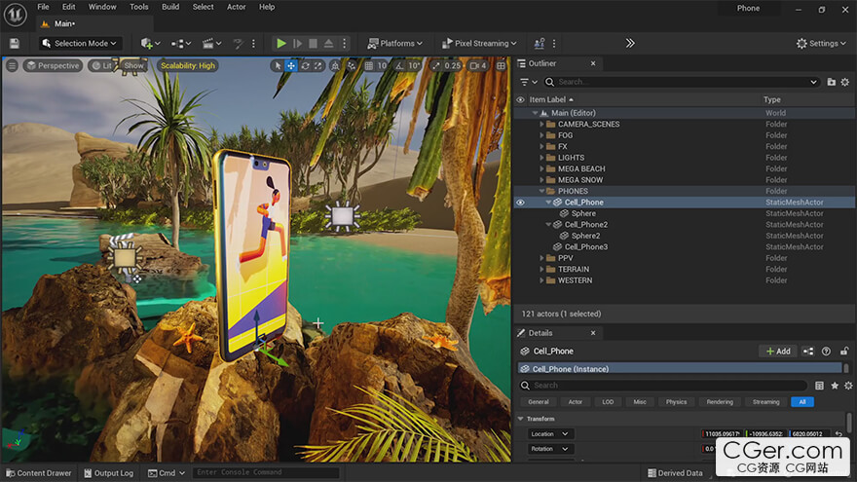Open the Selection Mode dropdown

(x=80, y=44)
